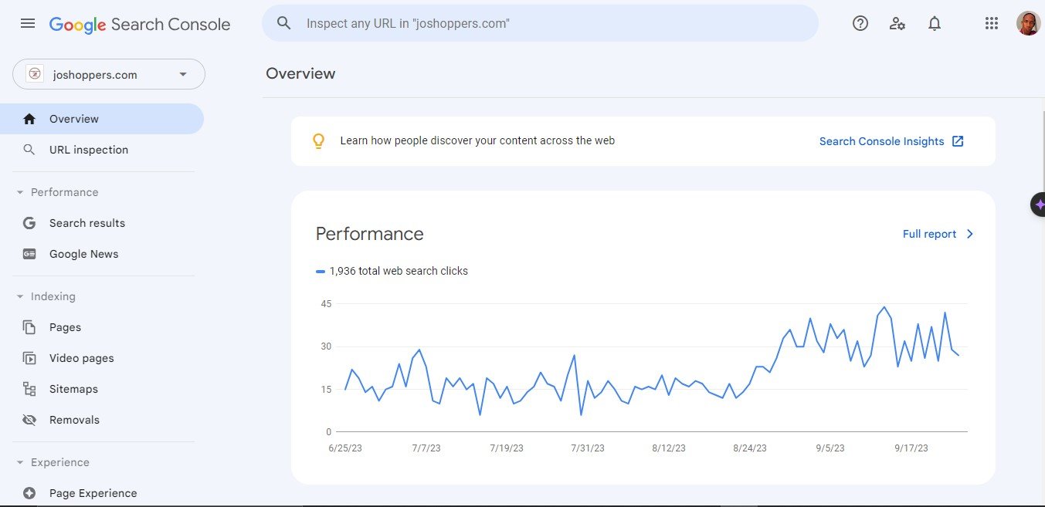Click the 1,936 total web search clicks legend
The image size is (1045, 507).
click(x=392, y=271)
